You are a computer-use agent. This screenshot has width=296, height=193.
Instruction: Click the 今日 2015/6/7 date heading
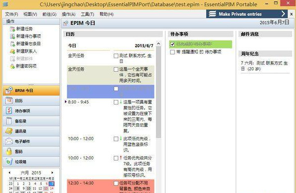click(x=111, y=46)
